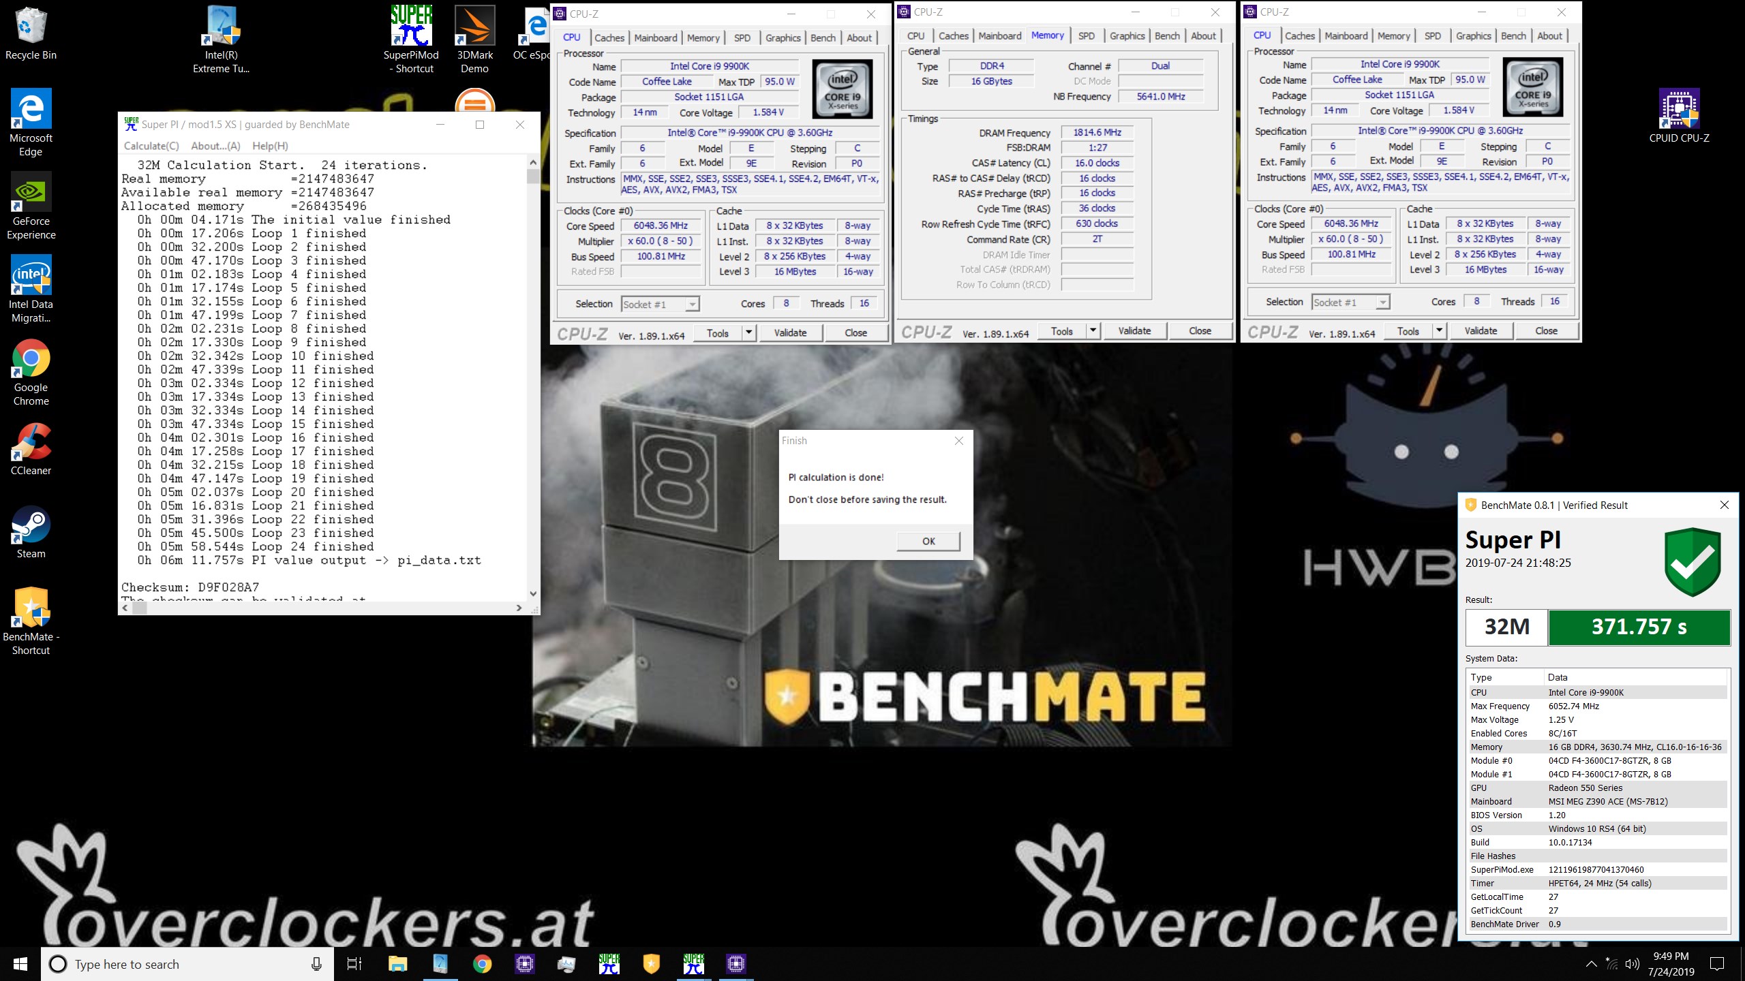Click the Chrome icon in the taskbar
Screen dimensions: 1745x981
[x=483, y=964]
